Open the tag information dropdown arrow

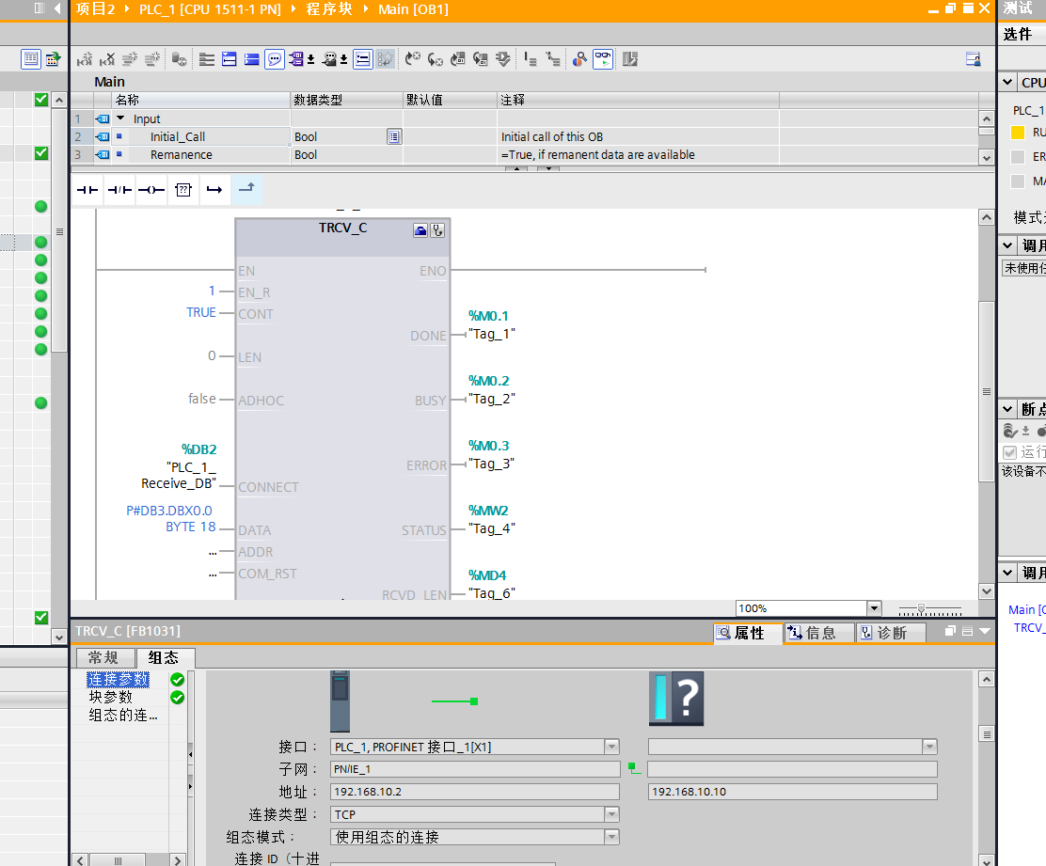(x=343, y=60)
